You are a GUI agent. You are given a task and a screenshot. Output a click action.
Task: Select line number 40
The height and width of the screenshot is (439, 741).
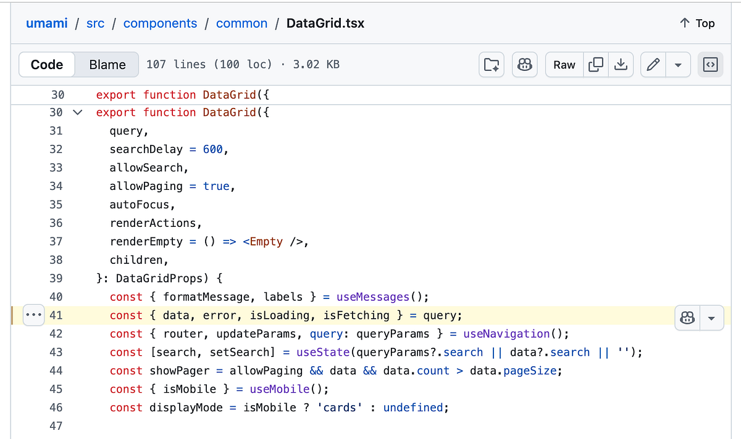click(x=56, y=297)
